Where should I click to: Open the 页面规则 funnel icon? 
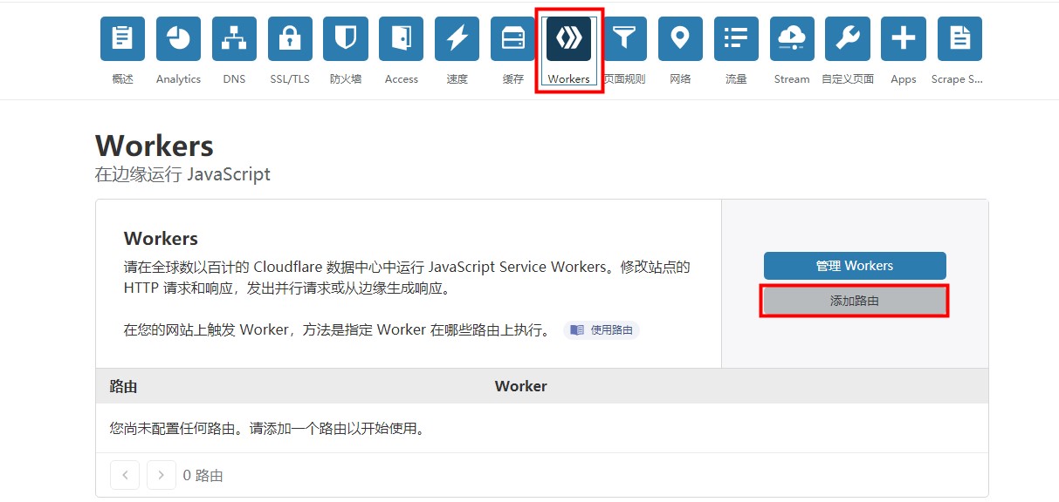624,38
